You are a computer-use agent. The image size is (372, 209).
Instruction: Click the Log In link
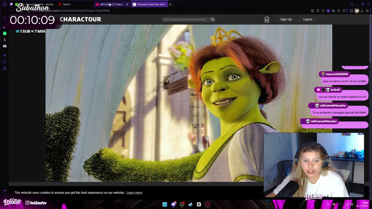tap(308, 19)
